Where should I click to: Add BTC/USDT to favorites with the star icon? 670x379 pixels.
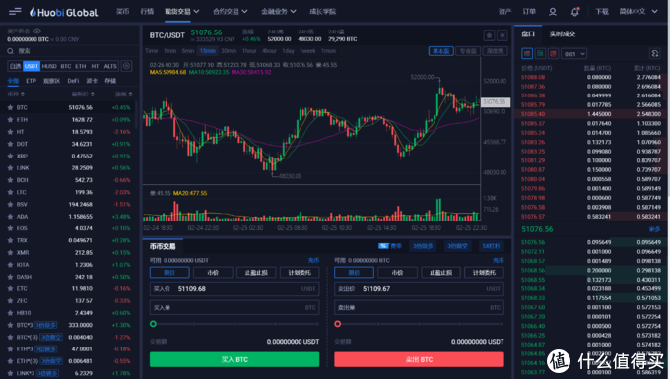[489, 35]
